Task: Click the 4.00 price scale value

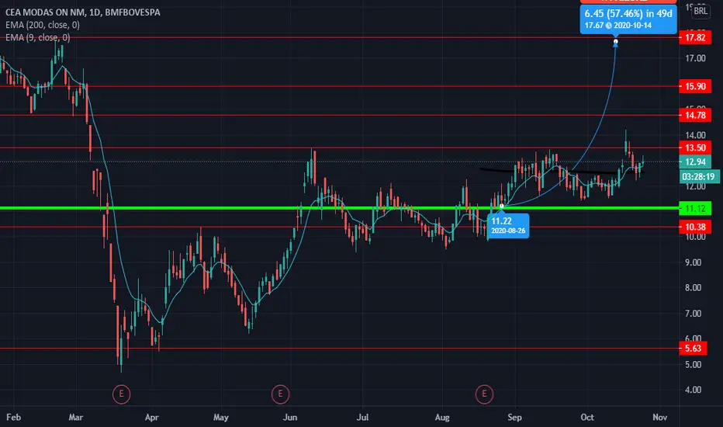Action: pos(693,390)
